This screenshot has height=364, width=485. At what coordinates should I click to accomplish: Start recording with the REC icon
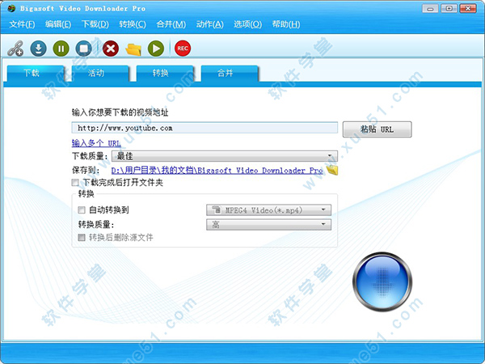click(x=183, y=49)
